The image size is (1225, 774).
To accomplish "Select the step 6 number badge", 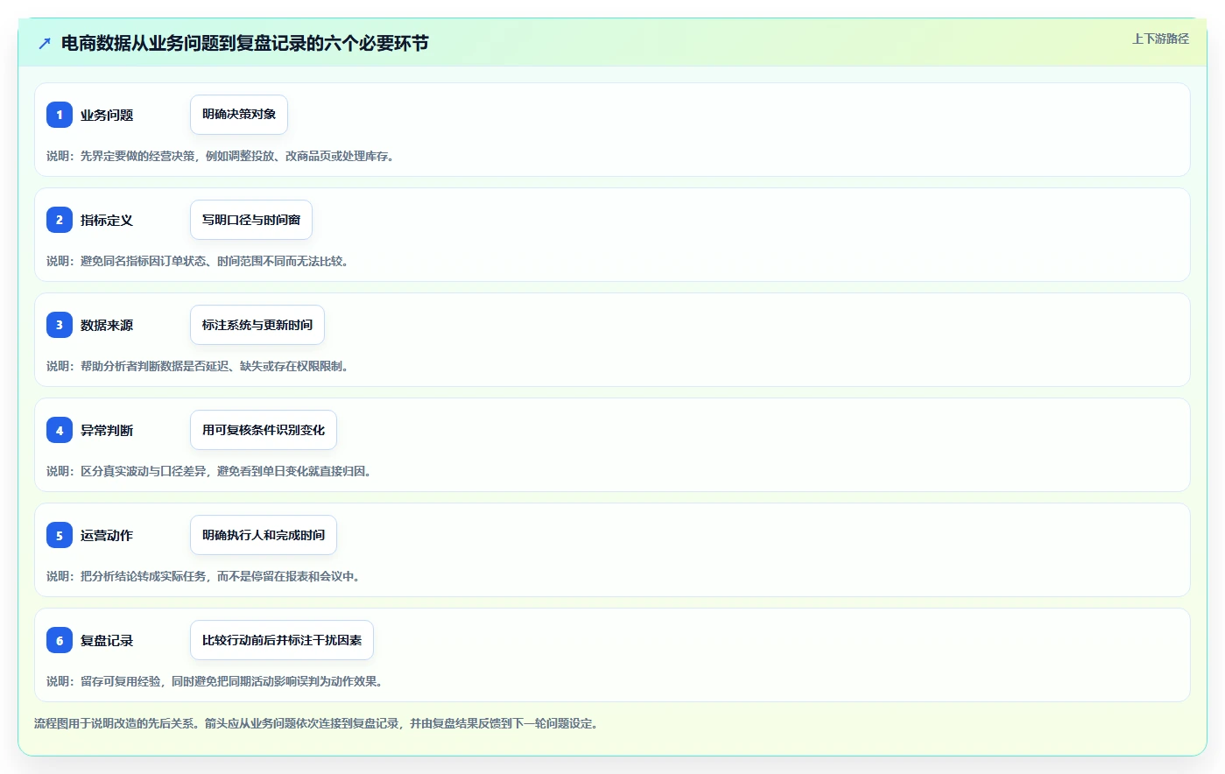I will (60, 640).
